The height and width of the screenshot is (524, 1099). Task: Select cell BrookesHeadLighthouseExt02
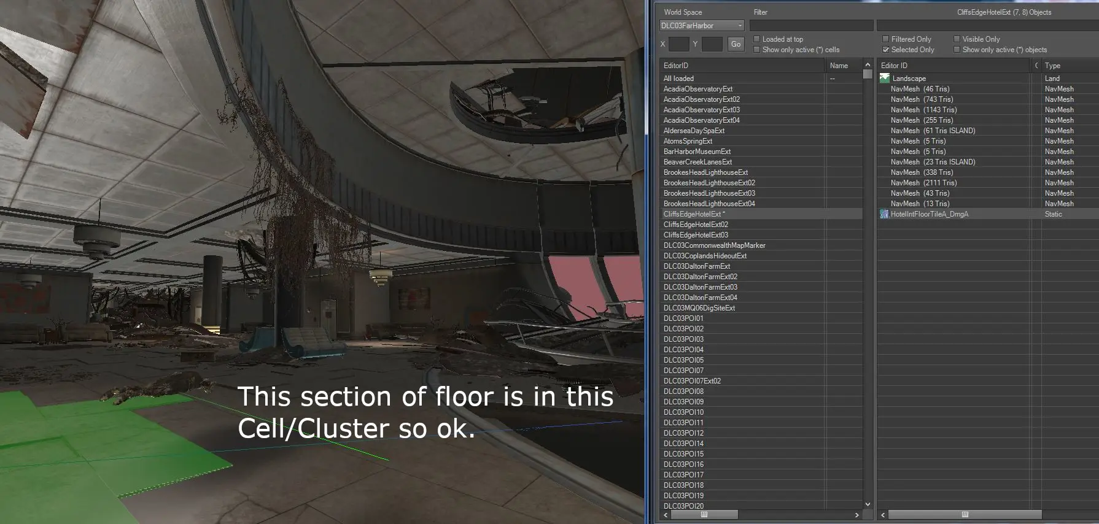[761, 183]
